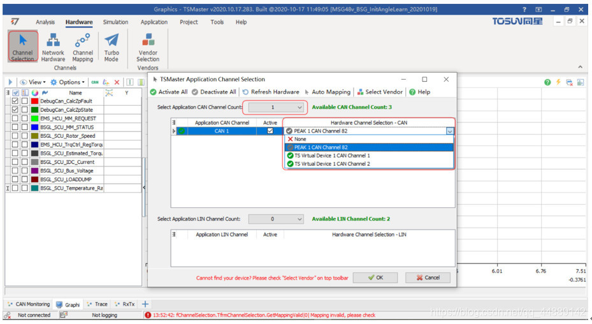
Task: Click the red error icon in status bar
Action: coord(148,315)
